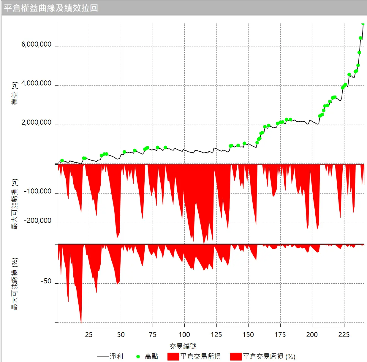Click x-axis tick label 150
Screen dimensions: 367x362
[248, 335]
